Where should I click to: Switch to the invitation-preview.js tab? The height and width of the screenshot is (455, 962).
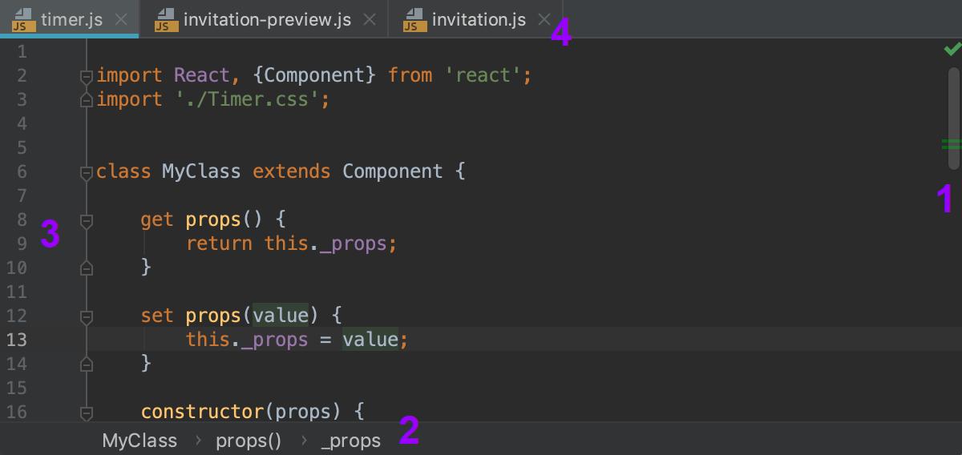click(x=267, y=20)
